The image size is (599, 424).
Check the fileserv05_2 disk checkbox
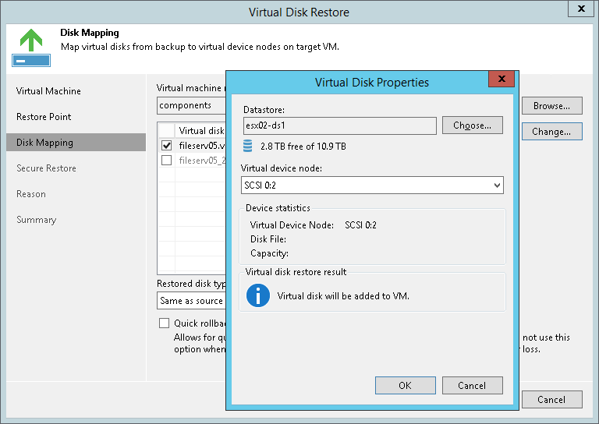point(166,161)
